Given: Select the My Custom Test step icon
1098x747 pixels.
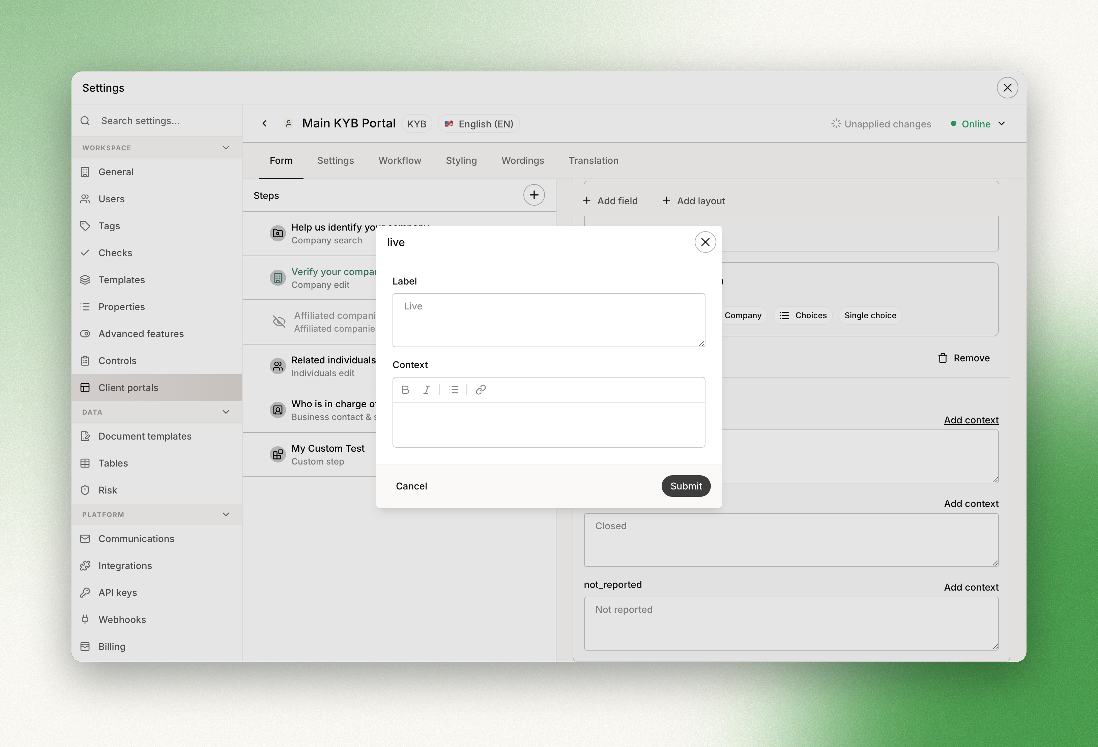Looking at the screenshot, I should click(278, 454).
